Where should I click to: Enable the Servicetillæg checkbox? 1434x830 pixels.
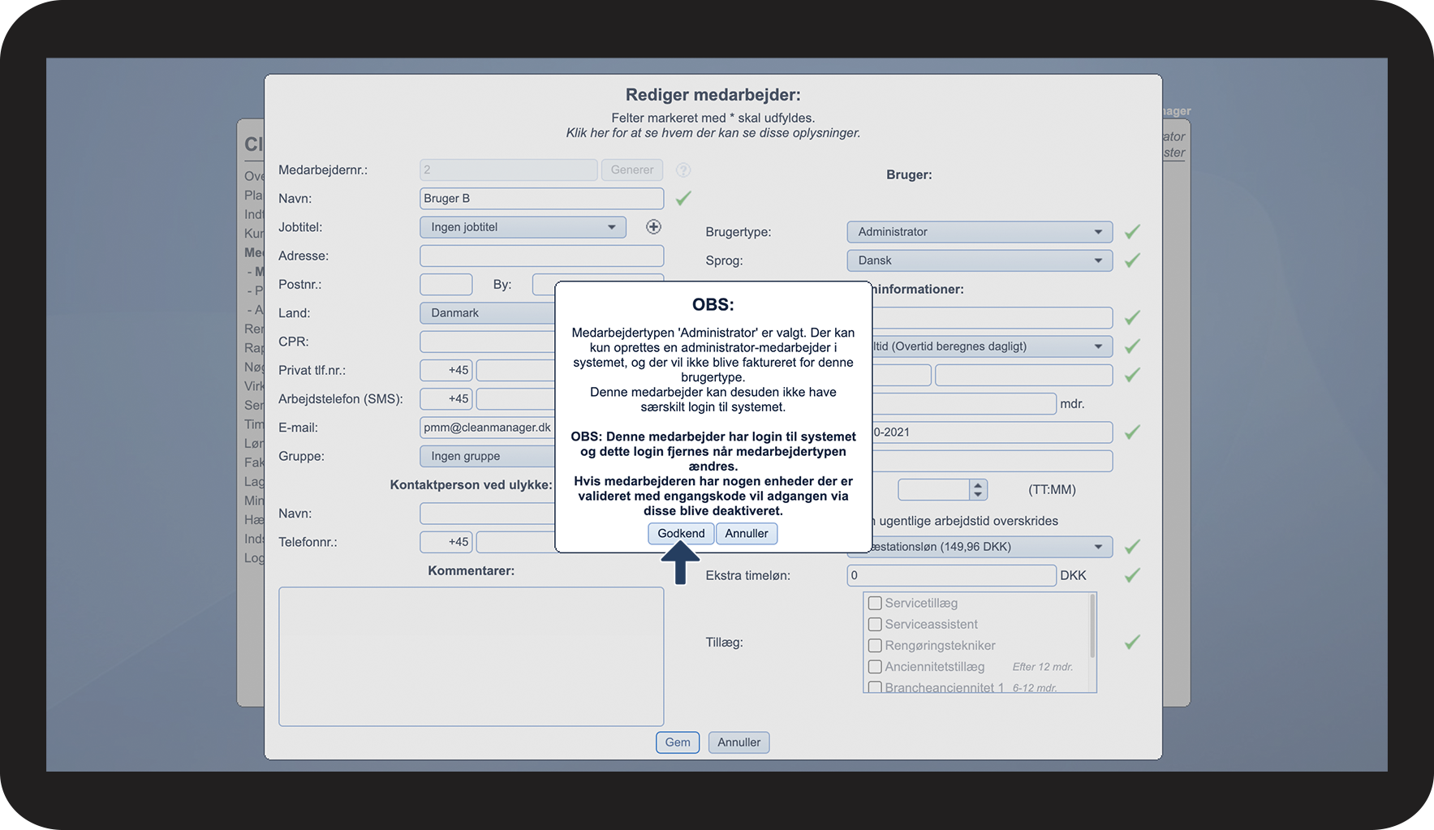coord(875,603)
